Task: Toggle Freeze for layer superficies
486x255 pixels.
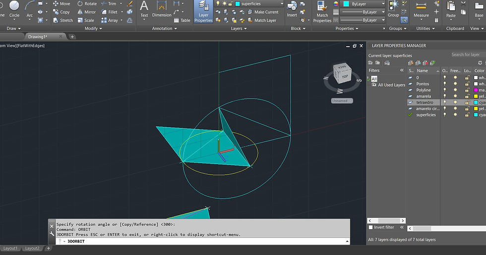Action: (455, 115)
